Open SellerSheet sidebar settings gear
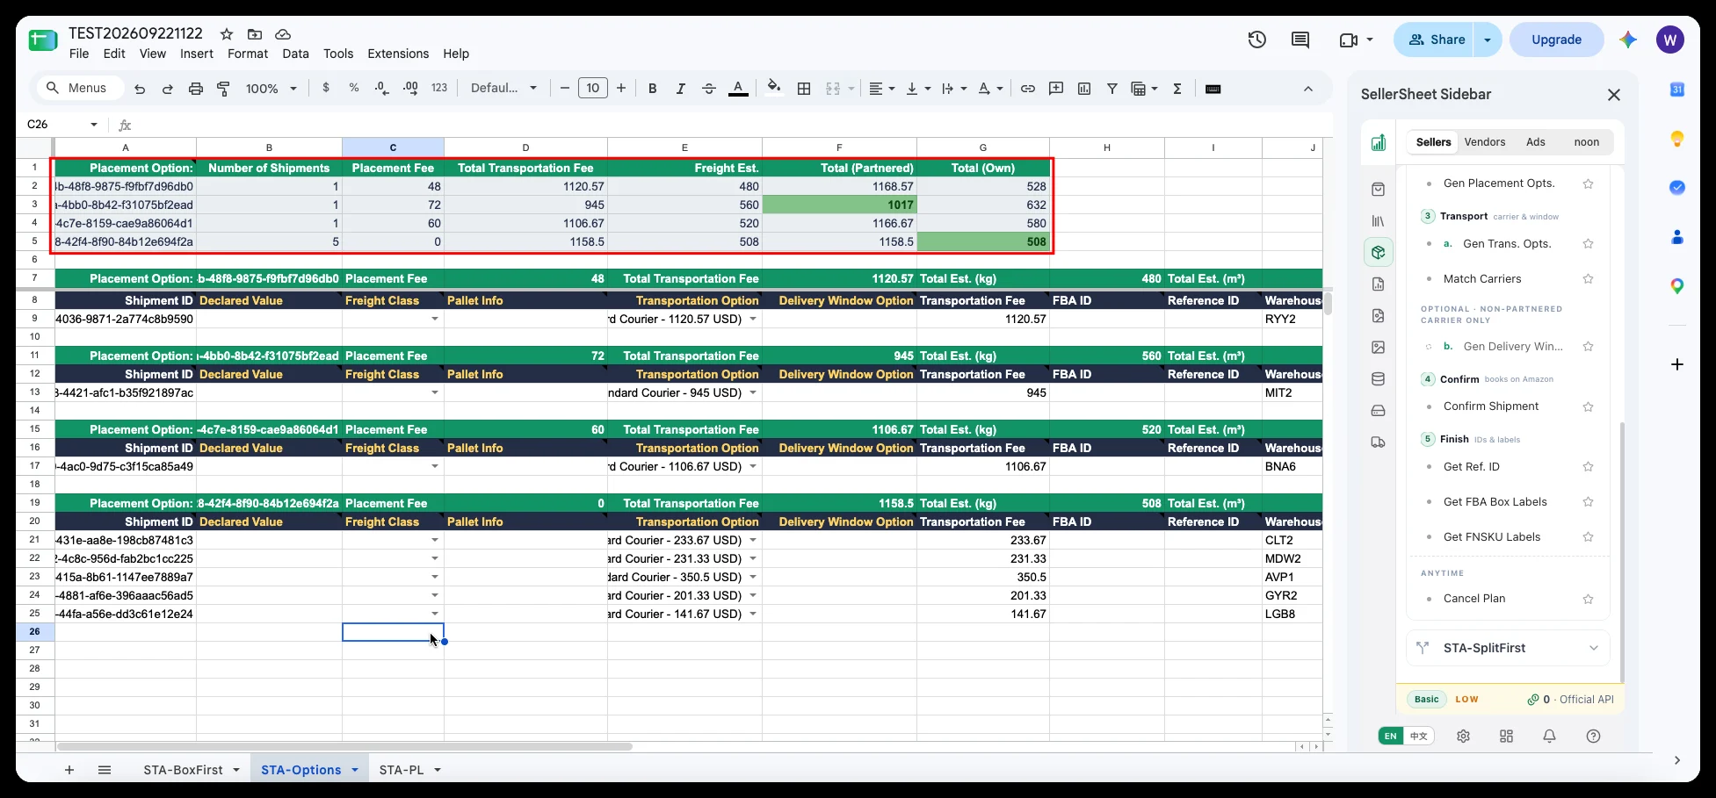The width and height of the screenshot is (1716, 798). point(1463,737)
